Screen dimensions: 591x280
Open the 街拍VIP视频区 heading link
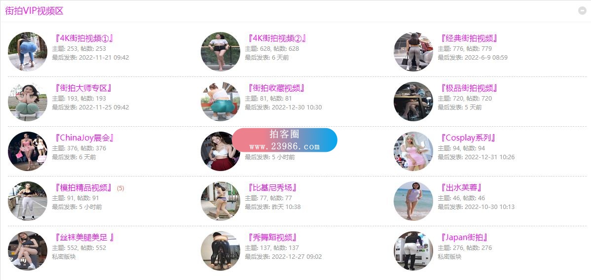click(35, 11)
